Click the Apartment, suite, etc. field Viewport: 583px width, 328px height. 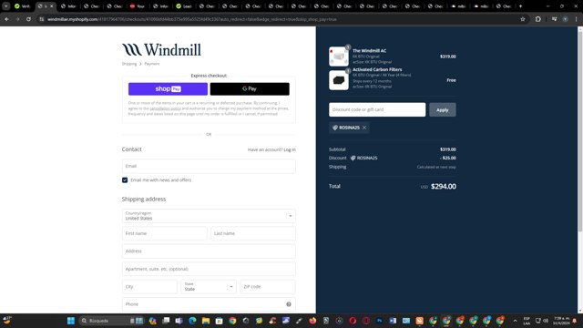(209, 269)
